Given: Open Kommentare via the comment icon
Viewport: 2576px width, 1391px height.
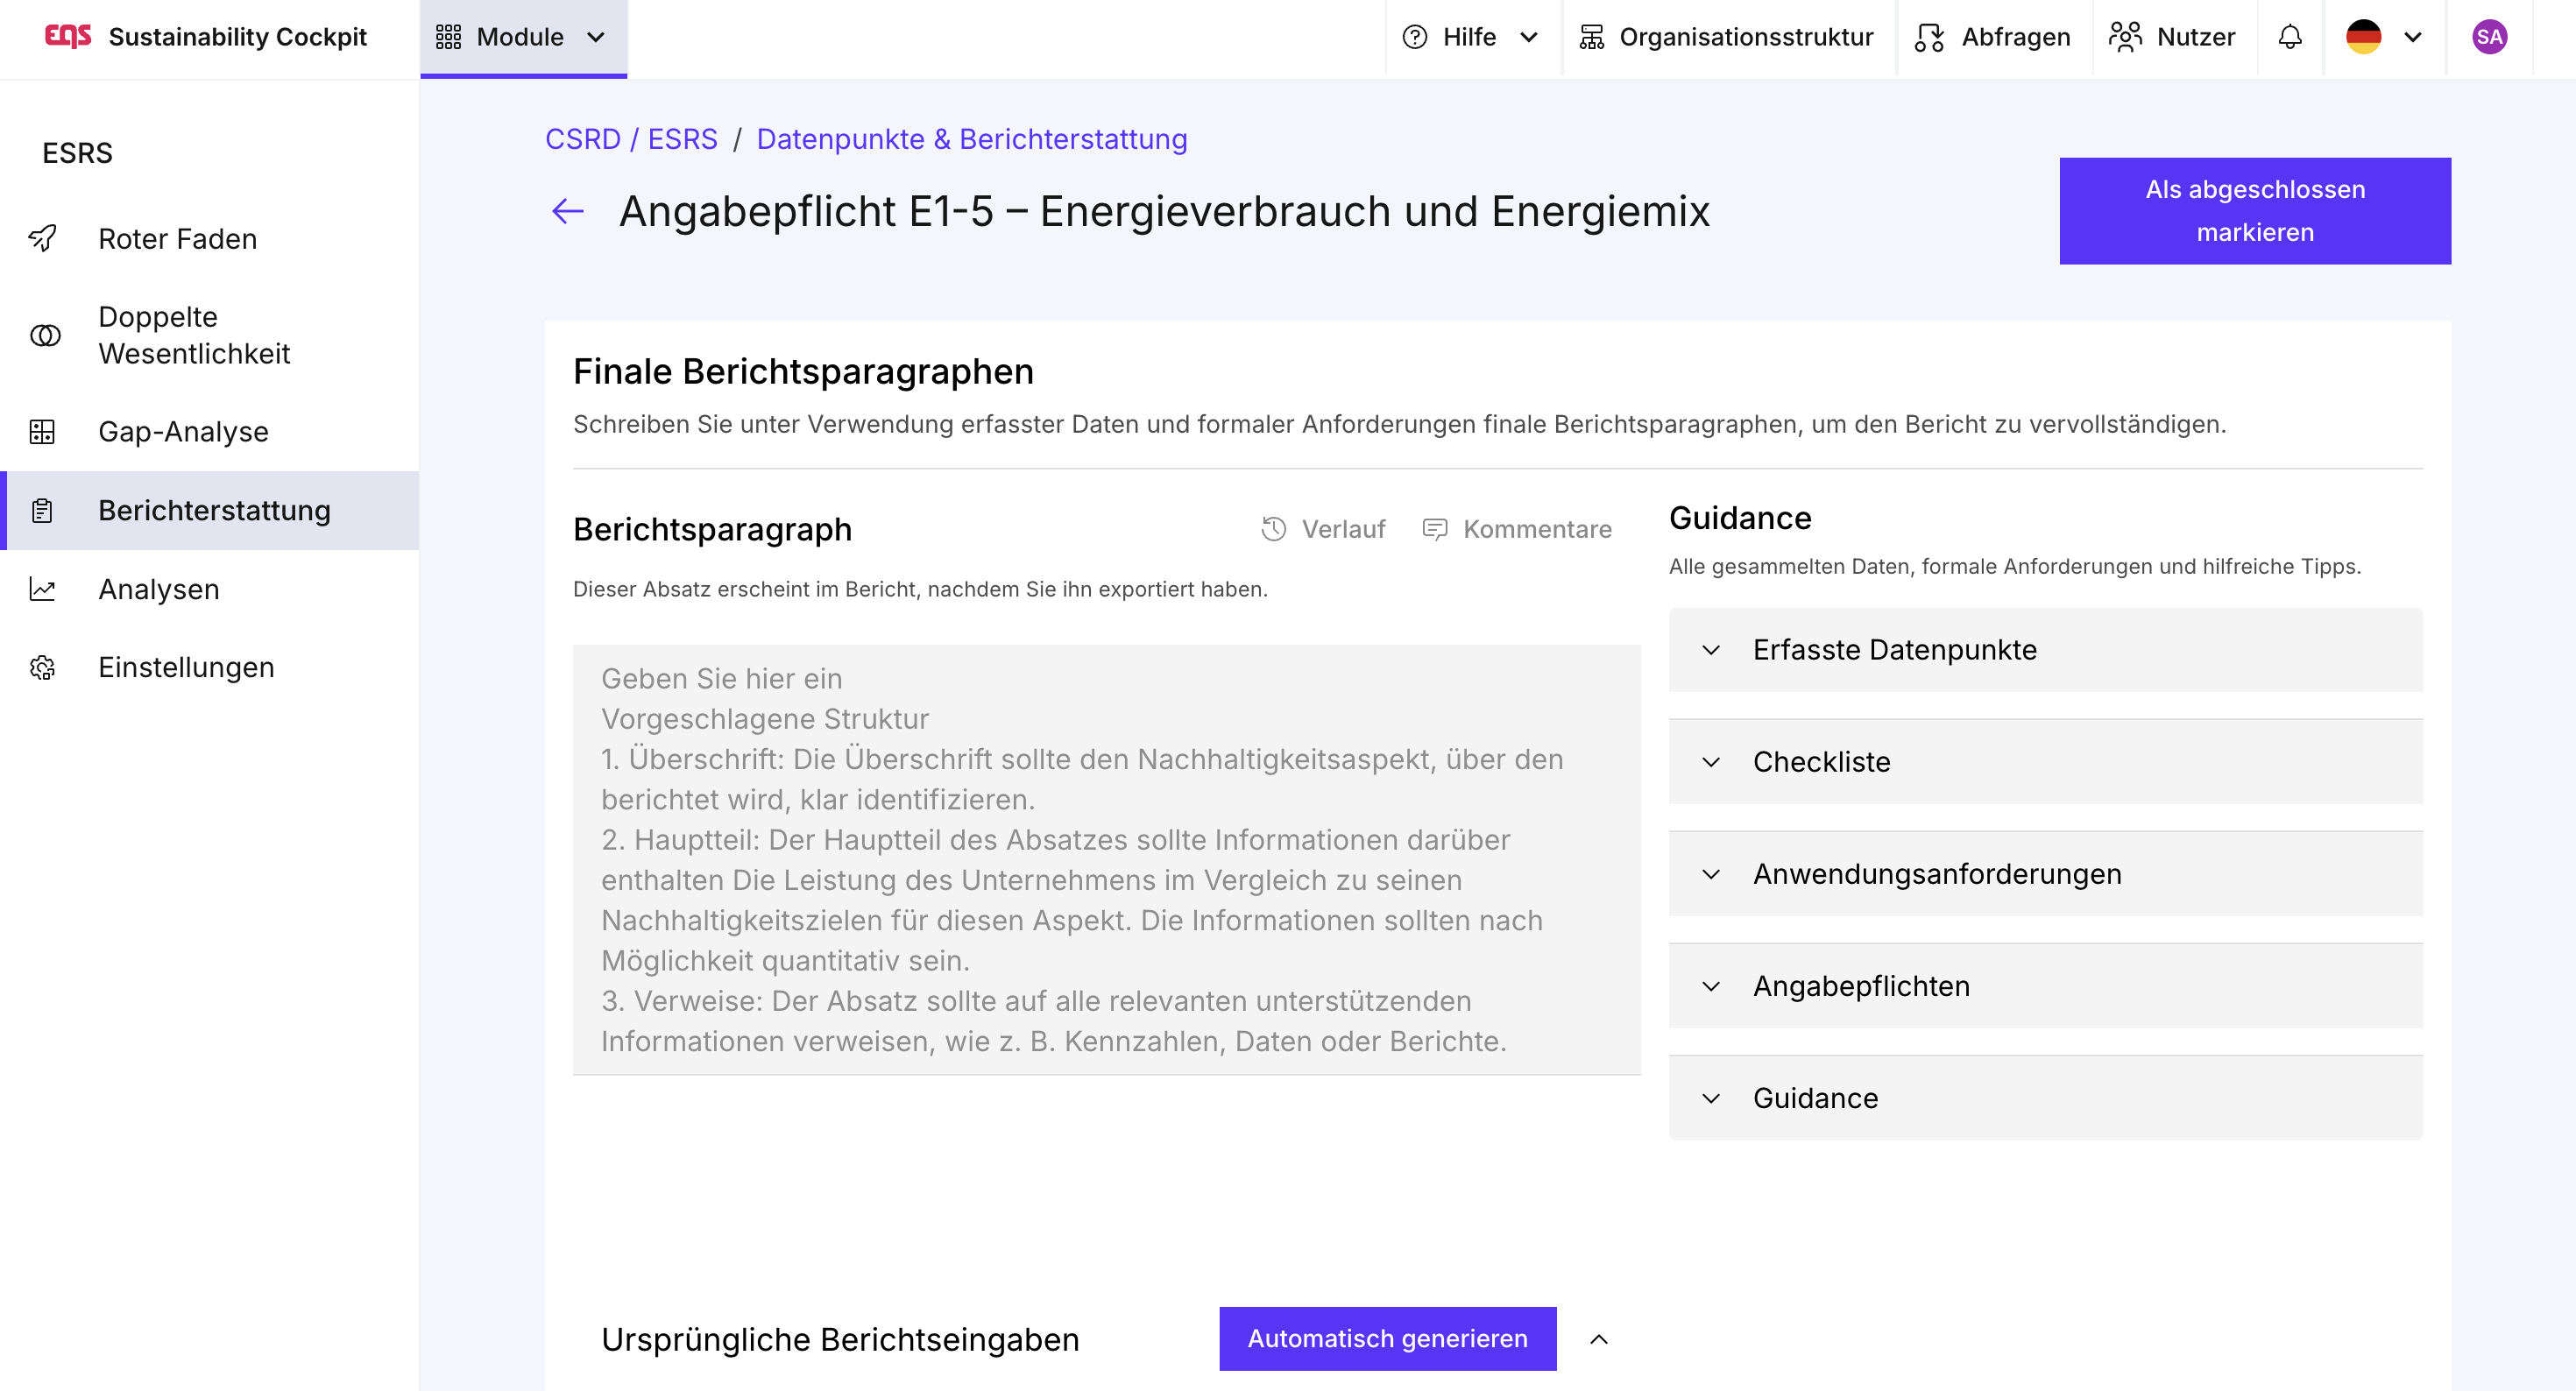Looking at the screenshot, I should (x=1434, y=529).
